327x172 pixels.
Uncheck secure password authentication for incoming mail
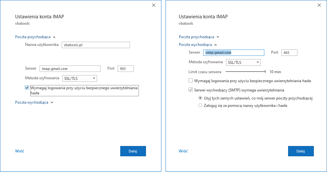(x=27, y=88)
